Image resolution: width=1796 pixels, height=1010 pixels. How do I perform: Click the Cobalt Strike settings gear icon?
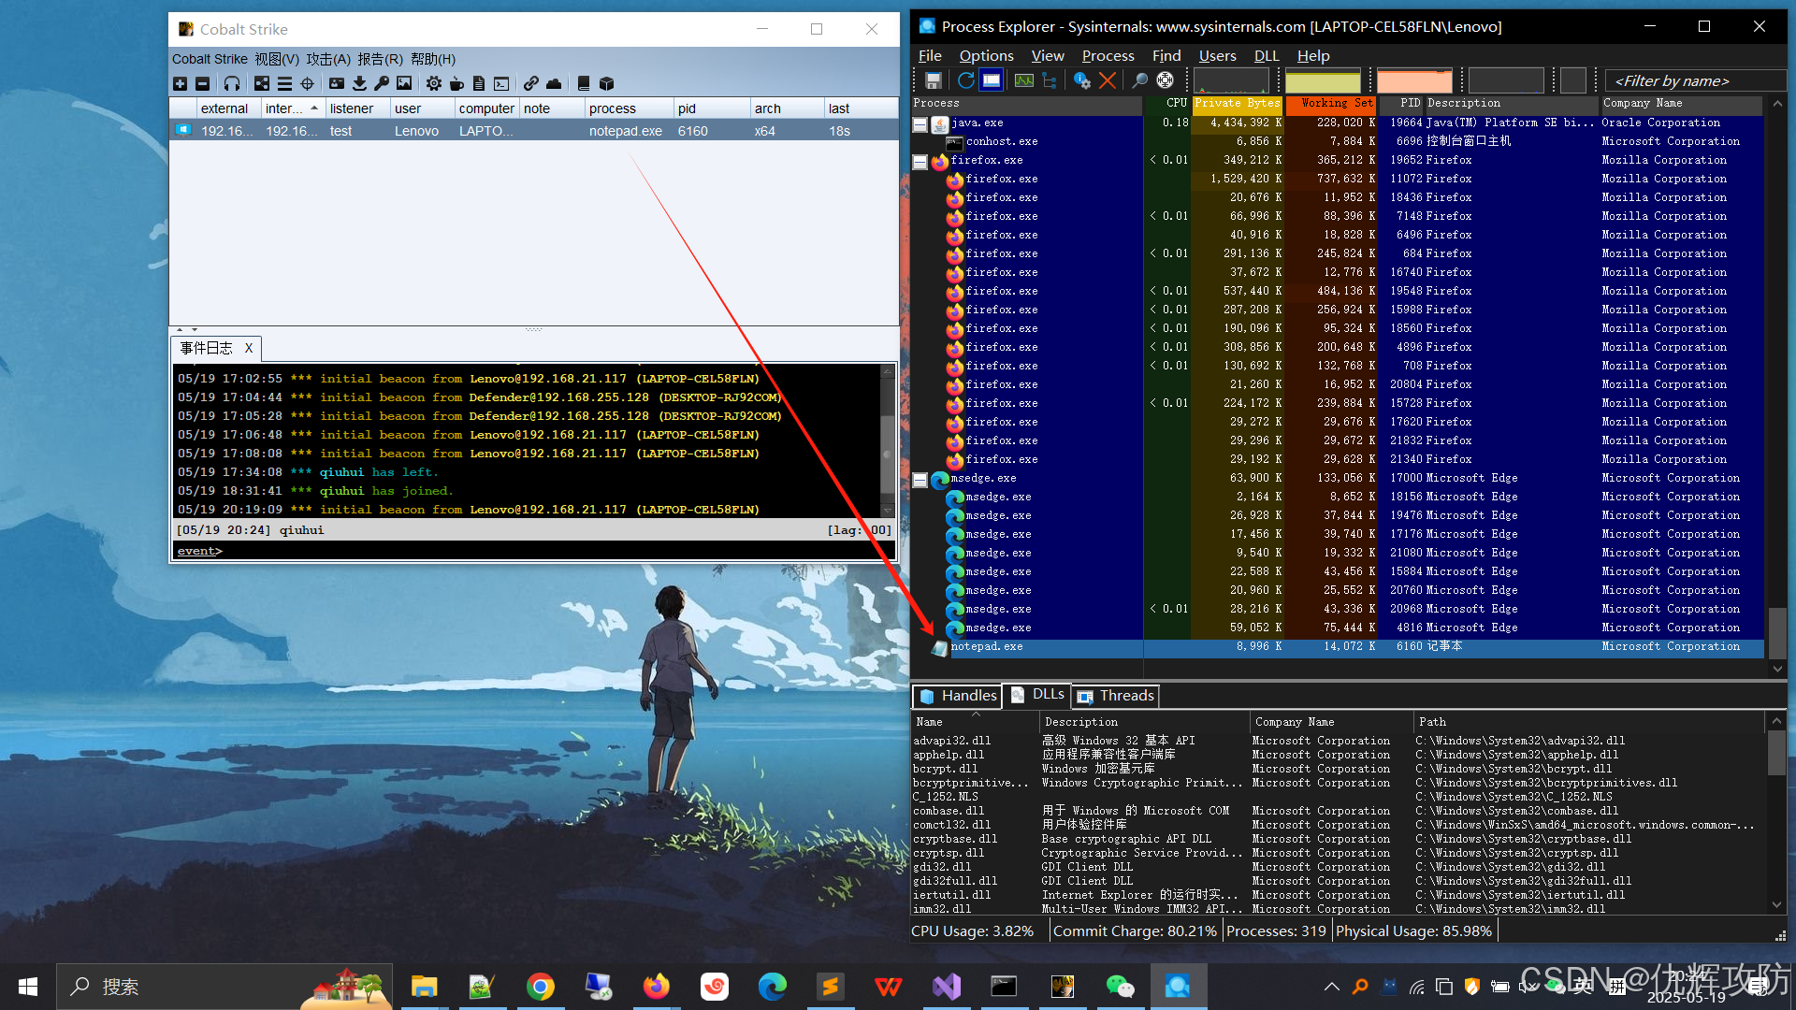tap(434, 83)
